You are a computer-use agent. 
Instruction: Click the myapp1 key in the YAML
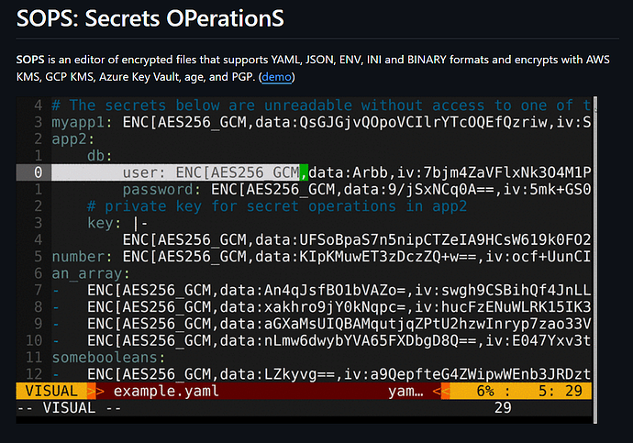pos(79,122)
